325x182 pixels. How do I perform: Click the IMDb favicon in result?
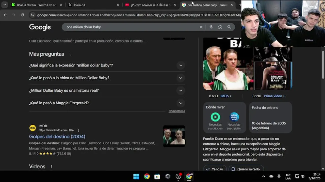[32, 128]
